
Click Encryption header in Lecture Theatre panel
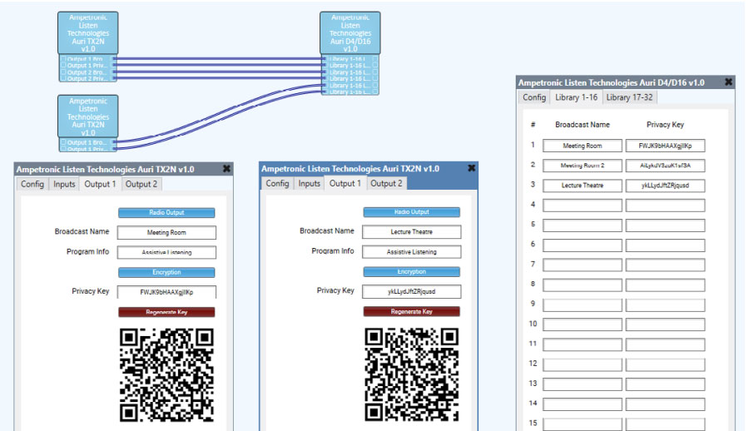click(x=411, y=272)
